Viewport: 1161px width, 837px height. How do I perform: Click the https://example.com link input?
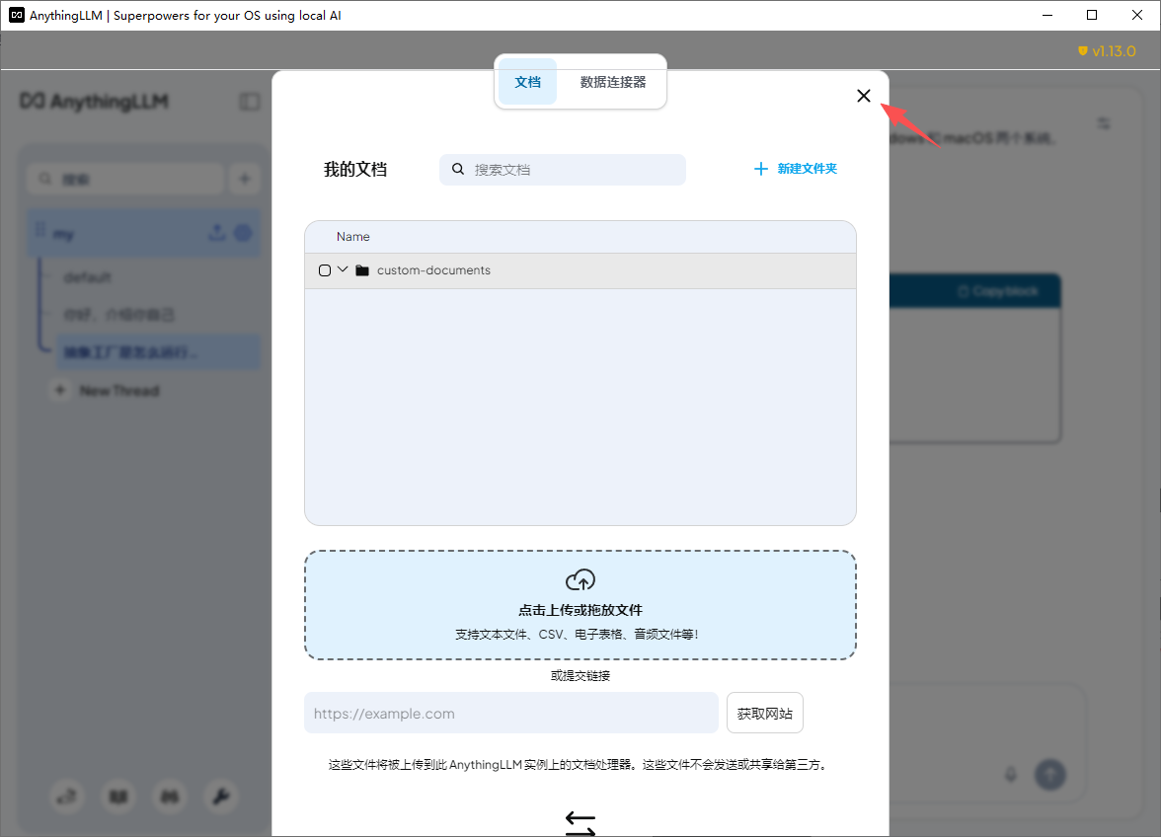point(511,713)
